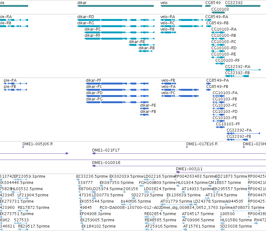Screen dimensions: 266x231
Task: Select the dikar-RB transcript label
Action: (147, 48)
